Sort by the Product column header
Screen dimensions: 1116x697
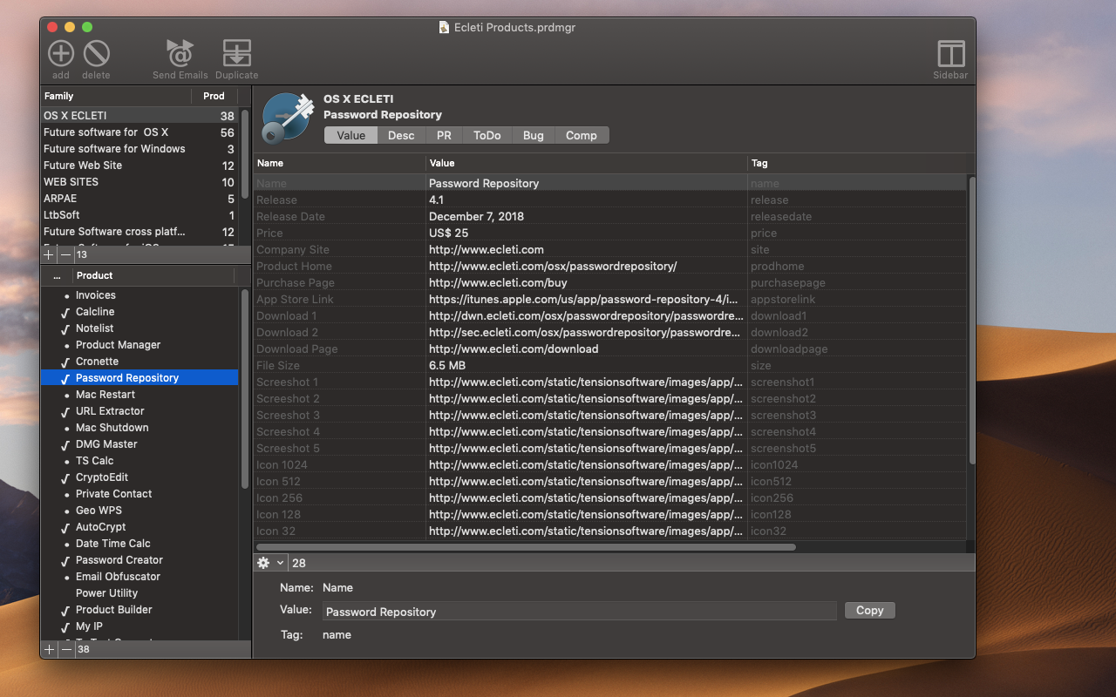tap(153, 275)
